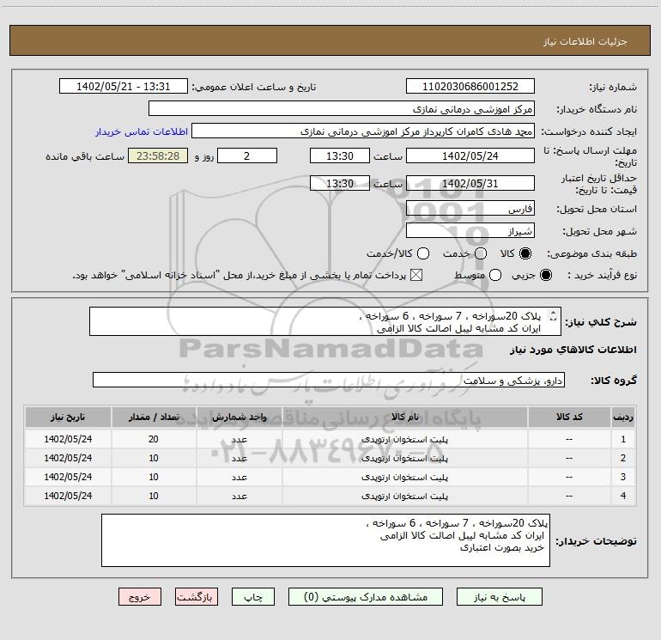This screenshot has width=661, height=640.
Task: Click the response deadline time 13:30 field
Action: point(340,155)
